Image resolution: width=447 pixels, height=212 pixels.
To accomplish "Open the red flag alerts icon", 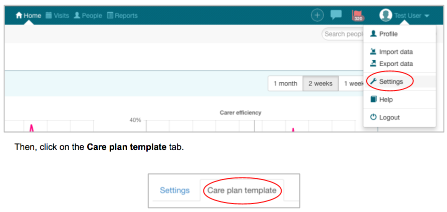I will (357, 15).
